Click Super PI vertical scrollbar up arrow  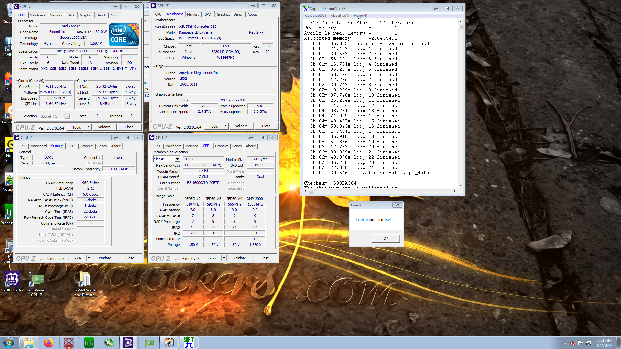pos(461,21)
